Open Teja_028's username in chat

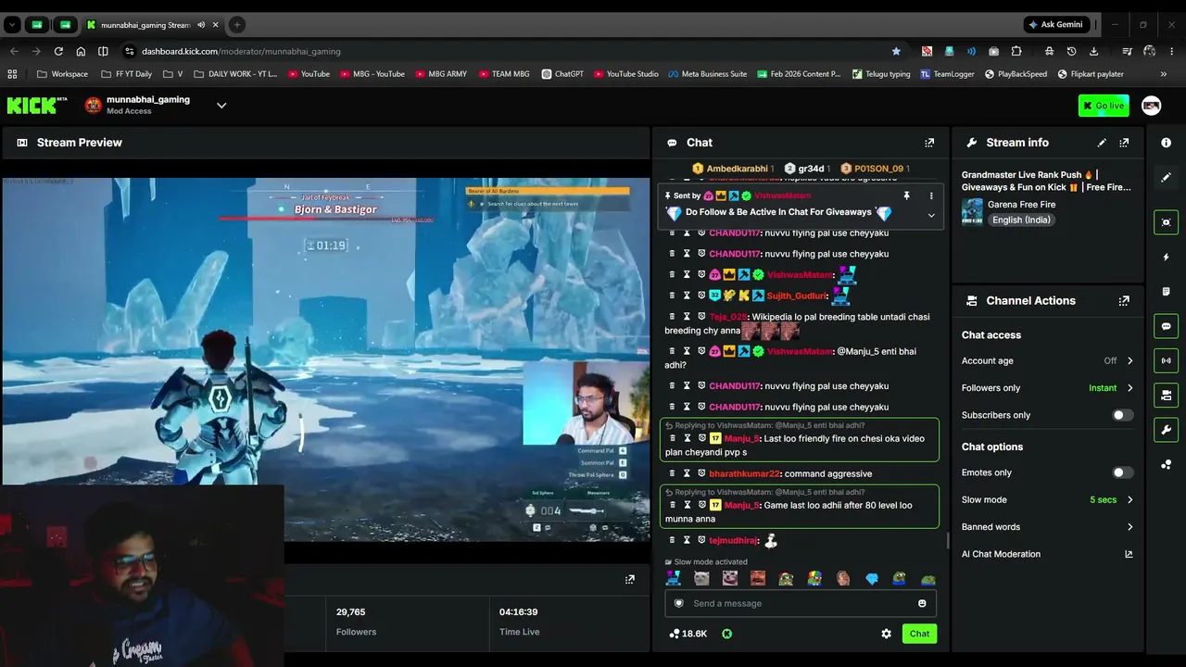click(x=728, y=317)
